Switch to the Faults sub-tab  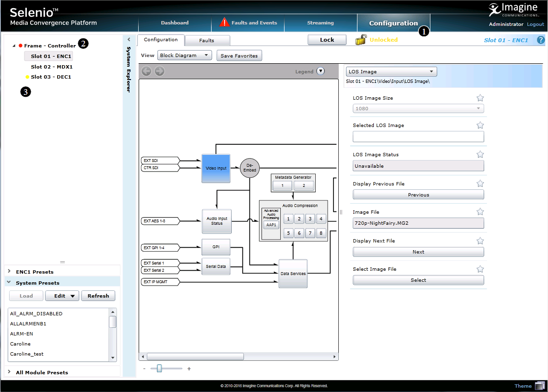207,40
